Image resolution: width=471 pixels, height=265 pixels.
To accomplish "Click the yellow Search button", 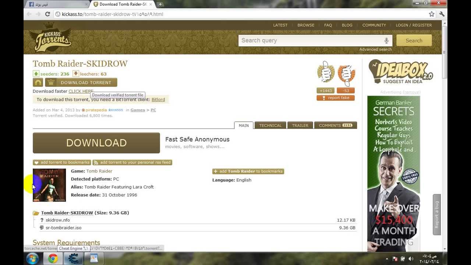I will (414, 40).
